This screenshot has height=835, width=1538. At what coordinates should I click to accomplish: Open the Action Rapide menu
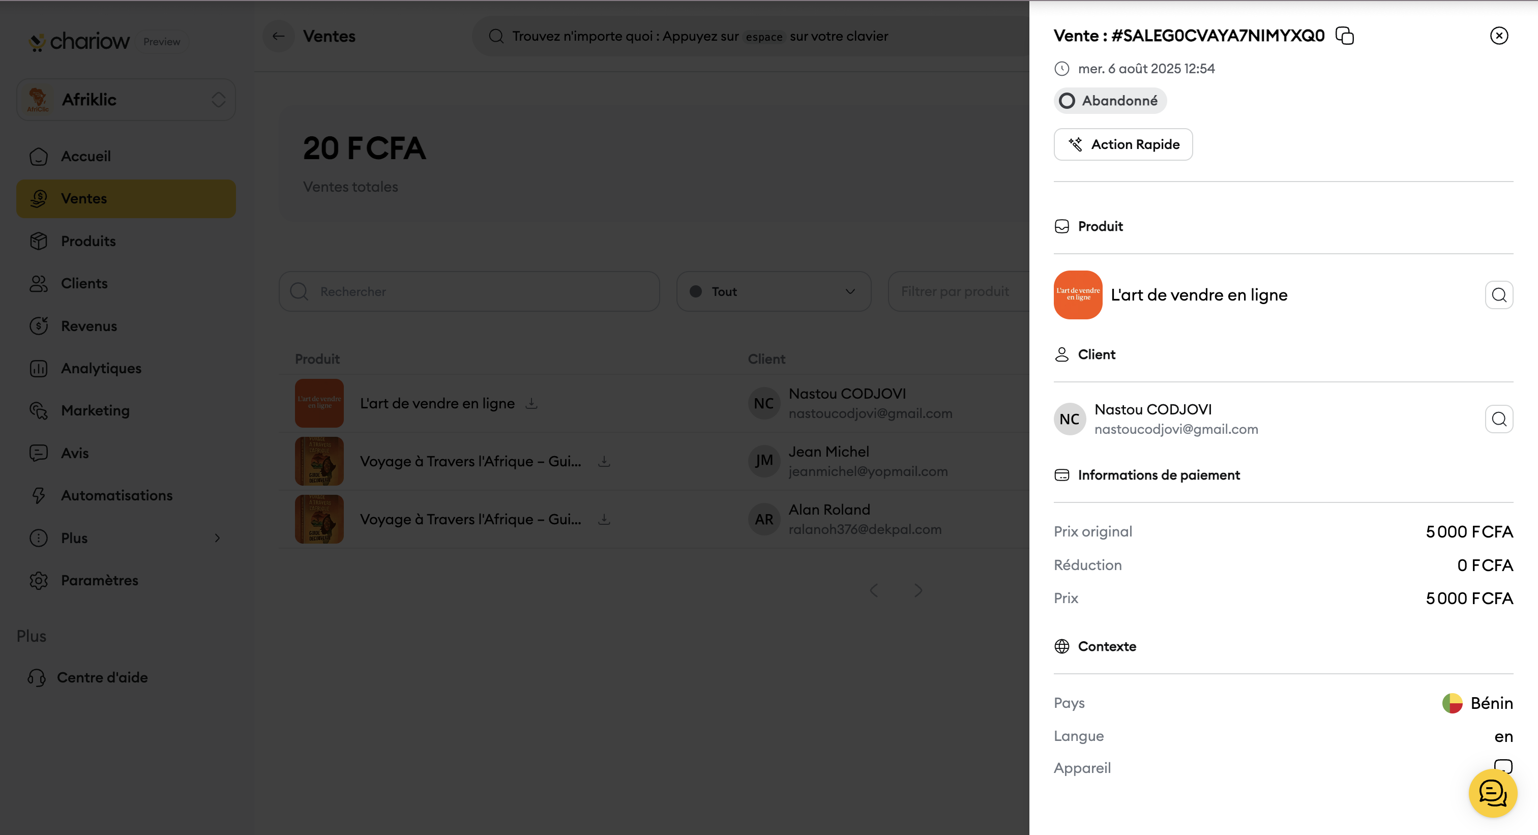coord(1123,144)
